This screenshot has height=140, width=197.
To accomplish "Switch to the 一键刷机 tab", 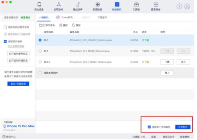I will click(x=44, y=18).
